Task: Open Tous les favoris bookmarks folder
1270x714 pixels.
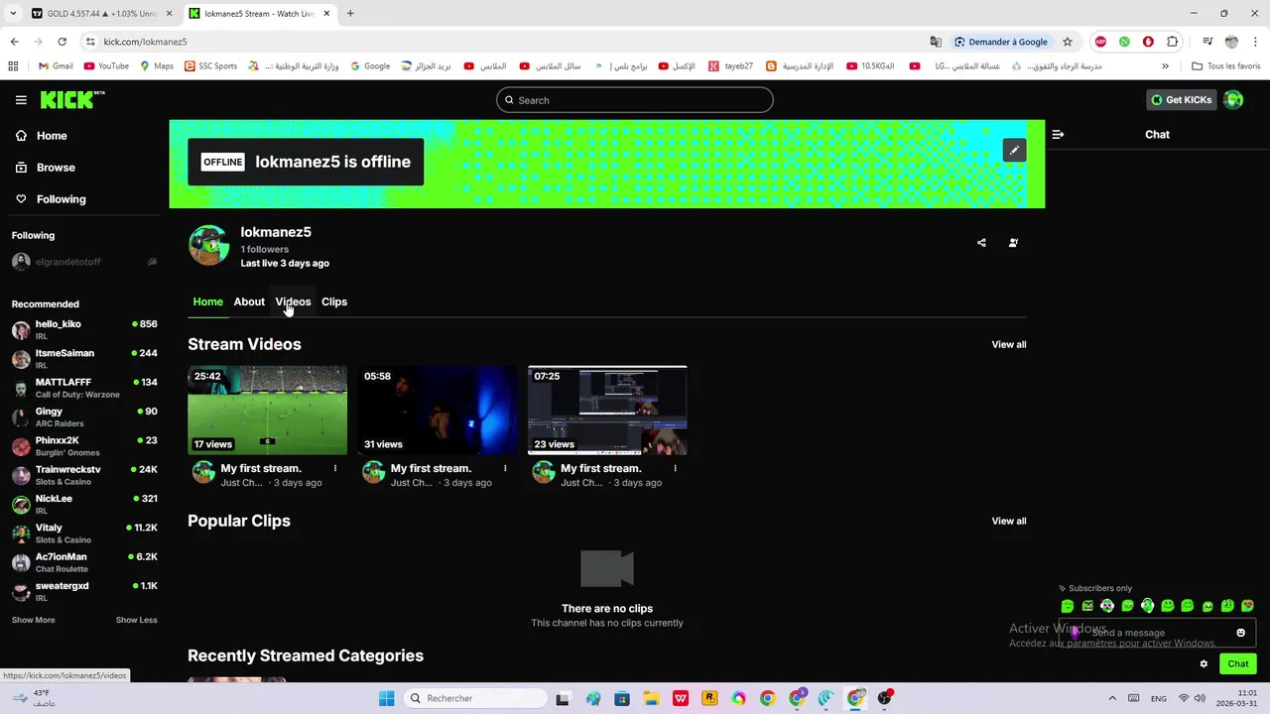Action: (1226, 66)
